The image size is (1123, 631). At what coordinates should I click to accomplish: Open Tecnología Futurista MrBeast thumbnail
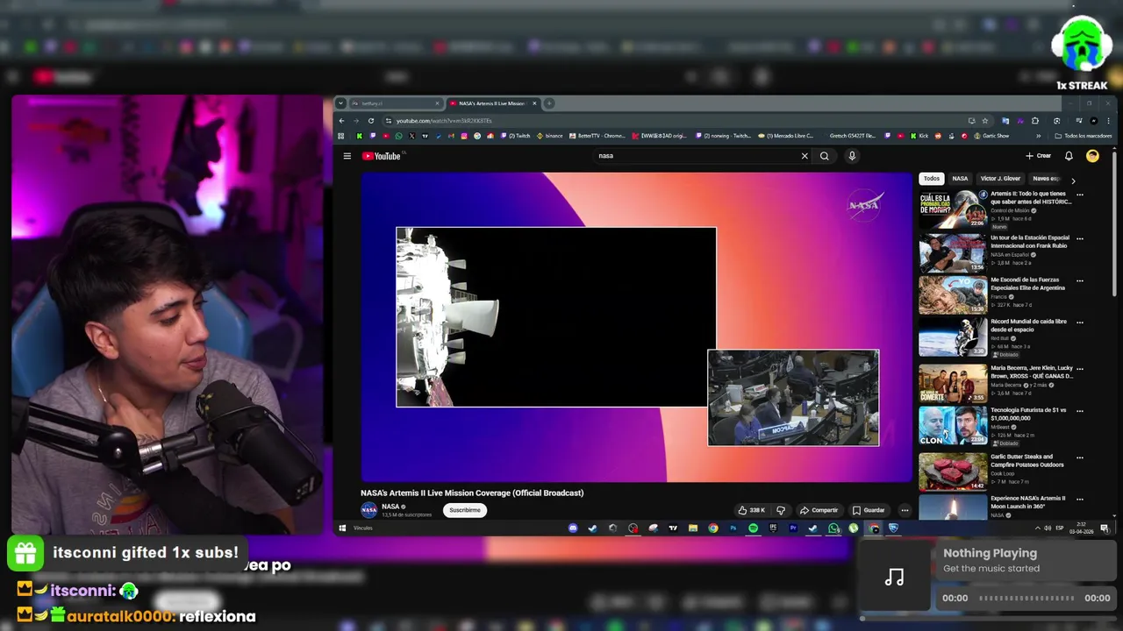[x=953, y=426]
